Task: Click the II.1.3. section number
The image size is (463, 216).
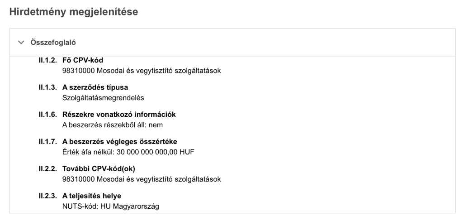Action: [x=48, y=87]
